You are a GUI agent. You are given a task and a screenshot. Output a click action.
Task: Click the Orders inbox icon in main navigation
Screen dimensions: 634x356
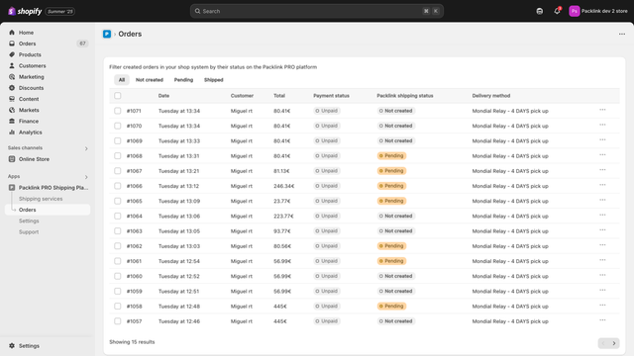tap(12, 44)
